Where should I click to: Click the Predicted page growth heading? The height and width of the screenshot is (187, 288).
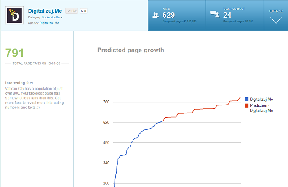tap(131, 50)
